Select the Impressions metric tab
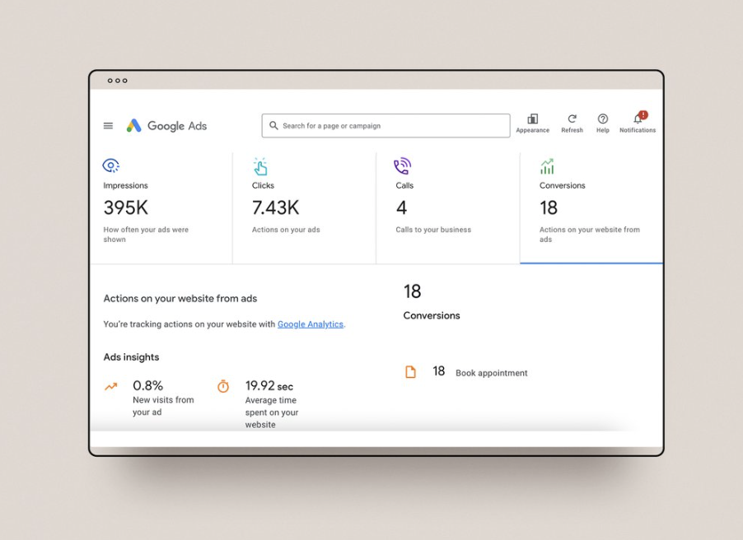743x540 pixels. tap(161, 207)
